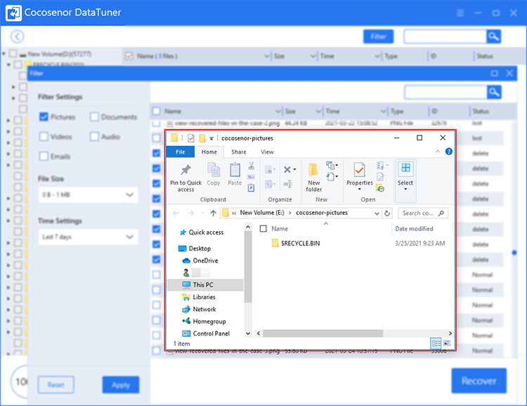Click the navigation pane vertical scrollbar thumb
This screenshot has height=406, width=527.
click(248, 266)
